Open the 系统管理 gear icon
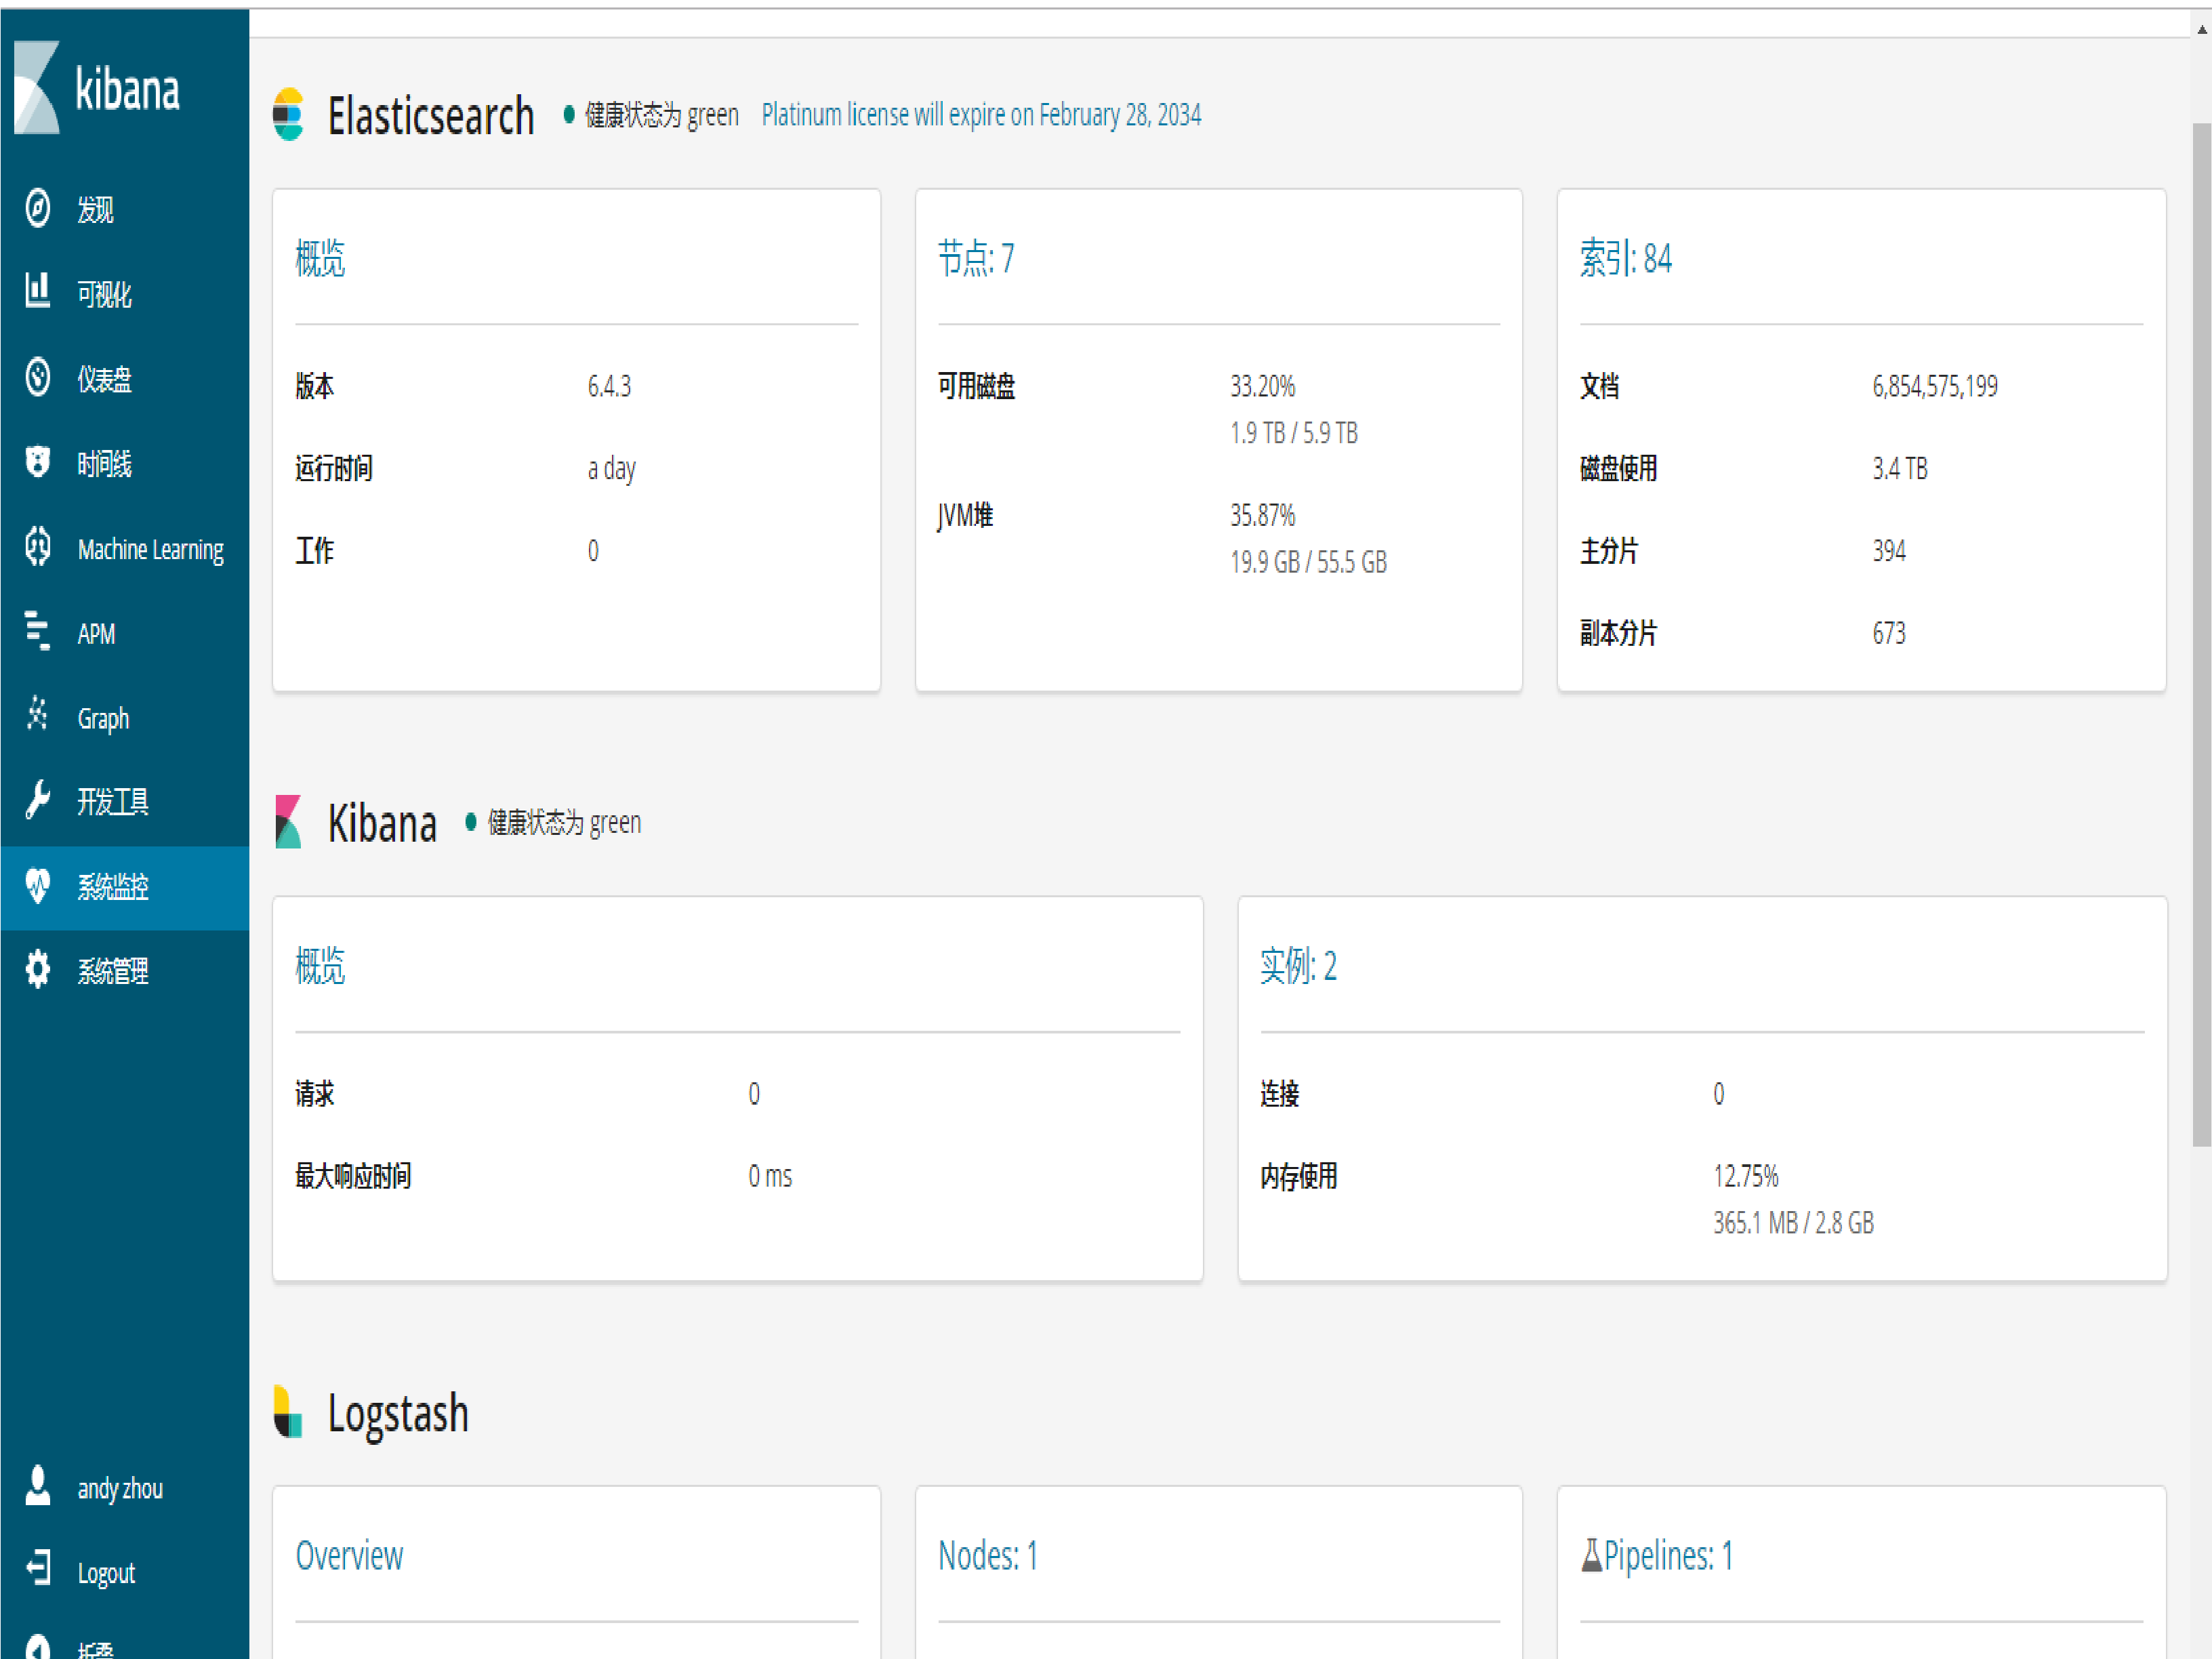This screenshot has height=1659, width=2212. point(38,969)
